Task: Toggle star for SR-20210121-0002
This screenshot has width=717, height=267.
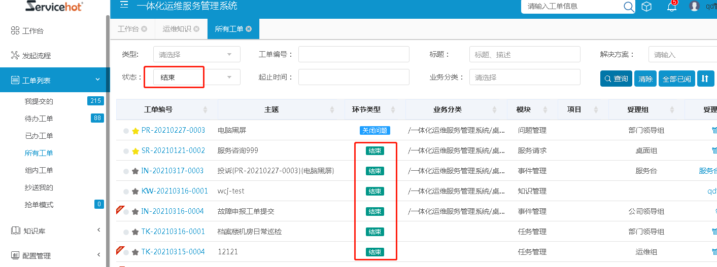Action: pos(135,151)
